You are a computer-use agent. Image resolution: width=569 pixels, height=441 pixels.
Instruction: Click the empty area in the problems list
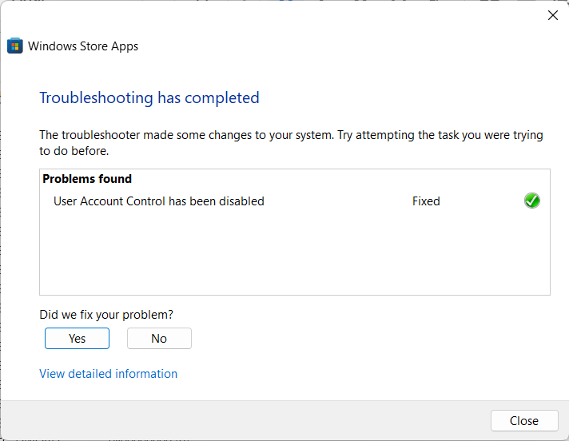coord(294,256)
